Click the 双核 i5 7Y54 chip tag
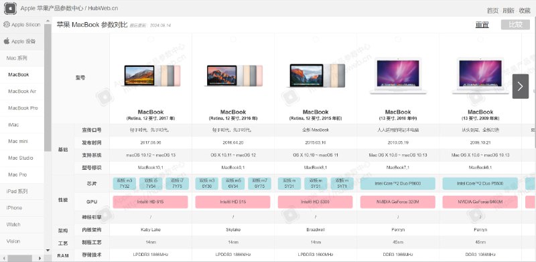The image size is (536, 262). tap(151, 184)
